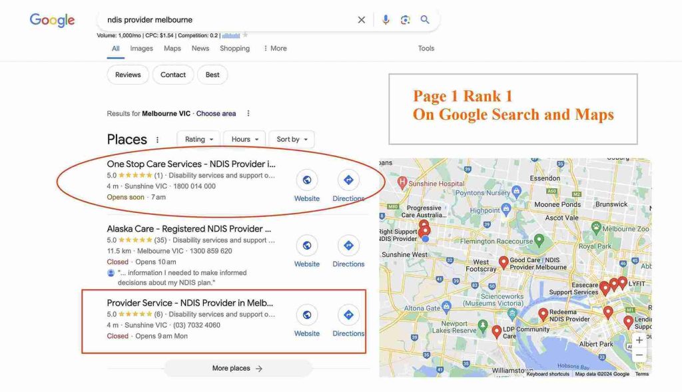Open Google Lens image search icon
The image size is (682, 392).
(x=406, y=20)
